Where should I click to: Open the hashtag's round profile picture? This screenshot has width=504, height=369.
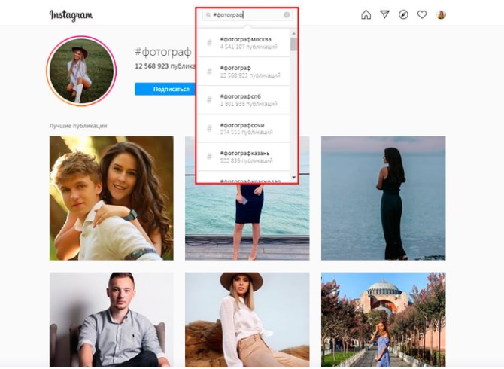tap(81, 72)
